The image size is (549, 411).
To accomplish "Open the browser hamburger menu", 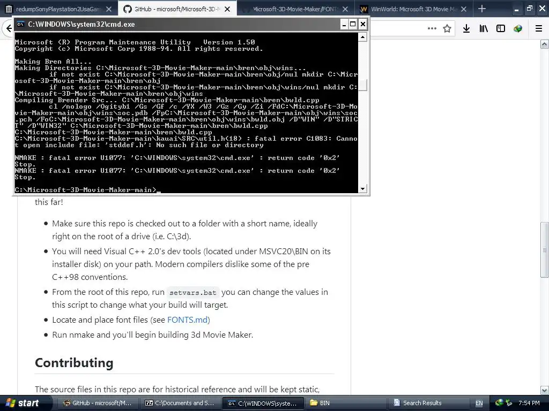I will coord(539,28).
